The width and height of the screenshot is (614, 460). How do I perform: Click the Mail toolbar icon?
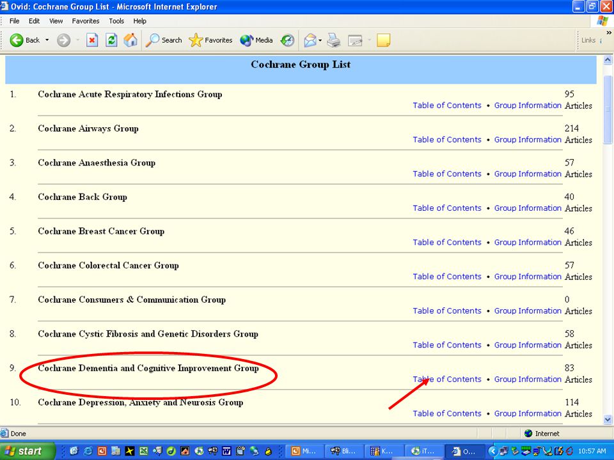(x=310, y=40)
